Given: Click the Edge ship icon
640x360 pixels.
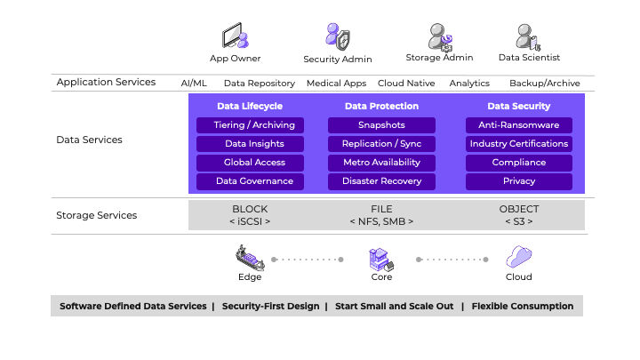Looking at the screenshot, I should click(249, 258).
